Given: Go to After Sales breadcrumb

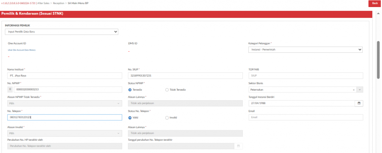Looking at the screenshot, I should [x=43, y=3].
